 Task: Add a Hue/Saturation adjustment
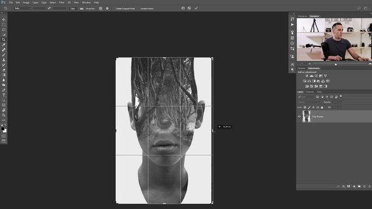pyautogui.click(x=305, y=81)
